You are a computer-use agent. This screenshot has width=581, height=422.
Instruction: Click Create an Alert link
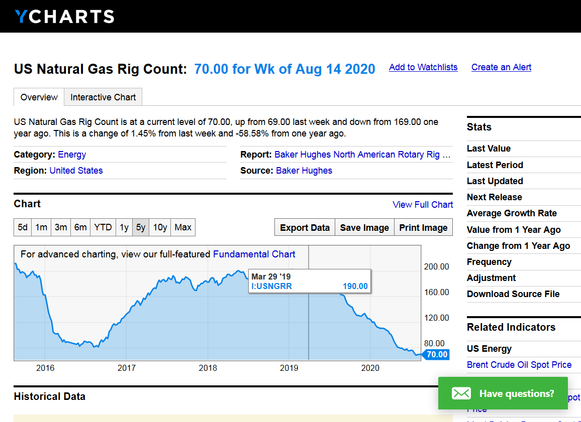501,67
